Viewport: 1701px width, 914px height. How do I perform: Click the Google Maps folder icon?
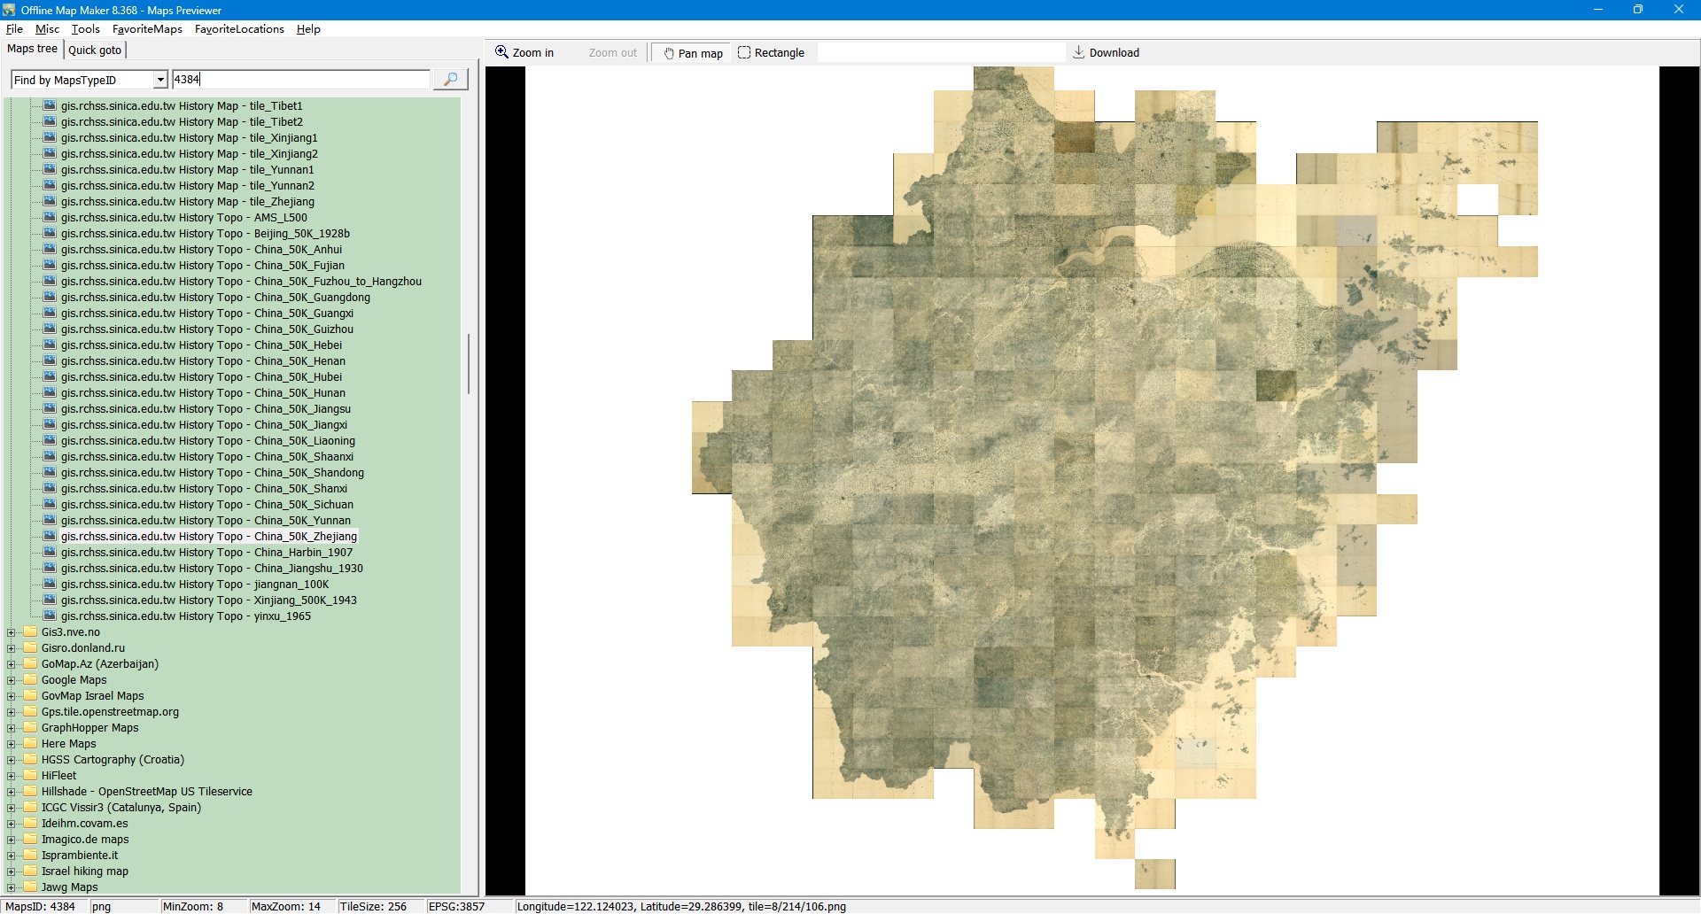[x=31, y=680]
